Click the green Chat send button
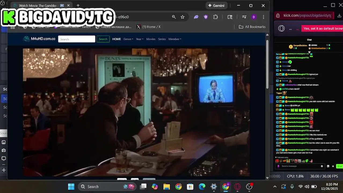This screenshot has width=343, height=193. coord(340,166)
